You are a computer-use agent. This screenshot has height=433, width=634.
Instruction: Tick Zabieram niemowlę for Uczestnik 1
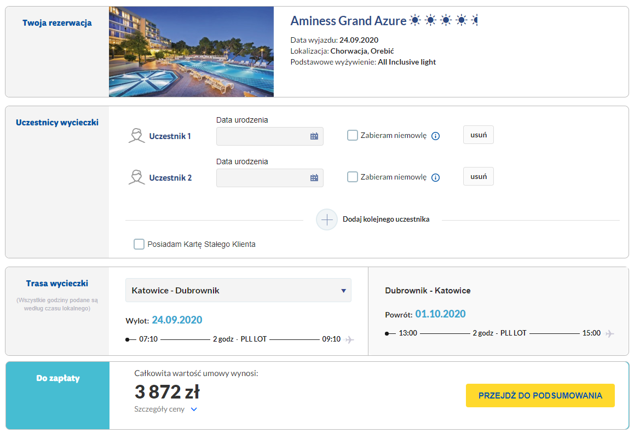(353, 135)
